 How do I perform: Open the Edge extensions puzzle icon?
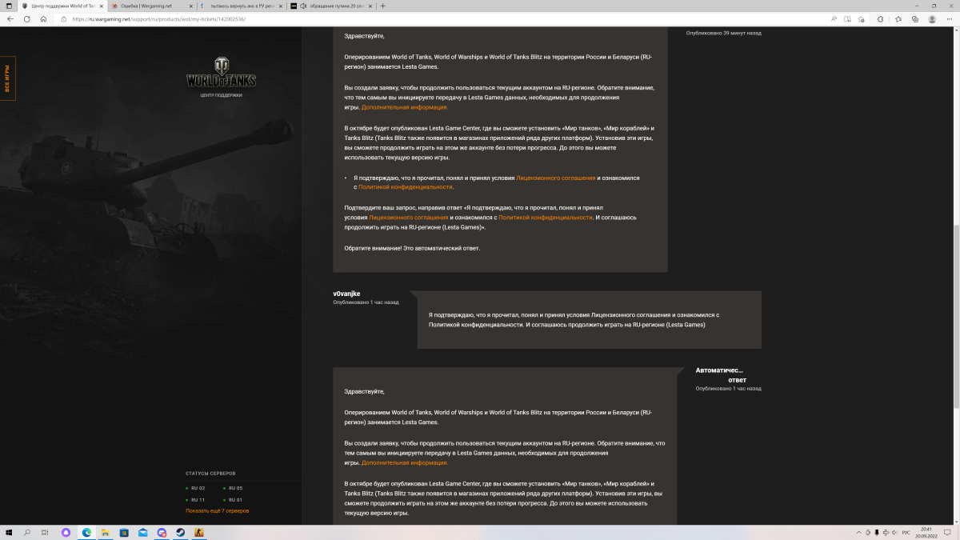tap(882, 18)
